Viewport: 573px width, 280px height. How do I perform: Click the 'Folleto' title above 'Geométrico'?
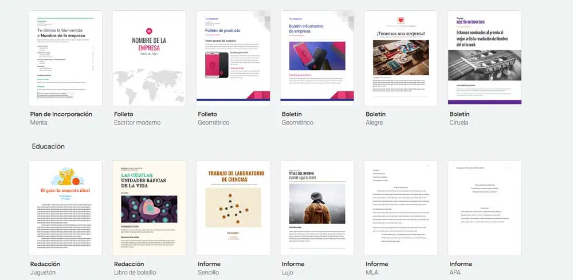207,114
